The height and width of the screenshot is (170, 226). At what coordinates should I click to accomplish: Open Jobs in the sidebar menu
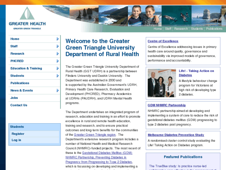pos(14,98)
